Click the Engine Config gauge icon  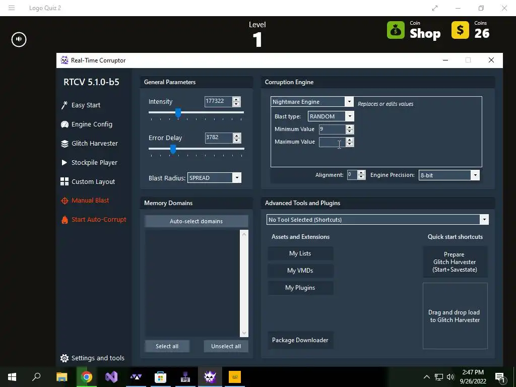click(x=64, y=124)
